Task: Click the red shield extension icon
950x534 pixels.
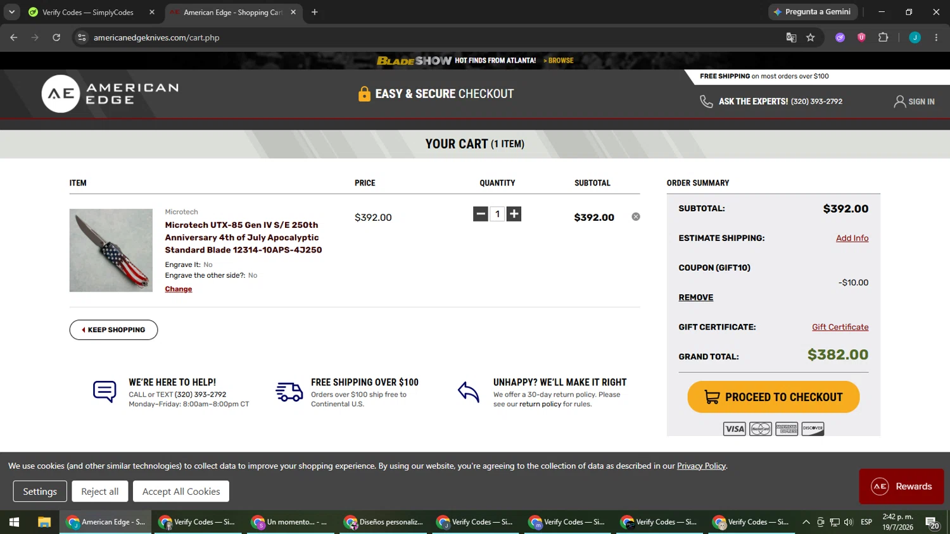Action: click(861, 37)
